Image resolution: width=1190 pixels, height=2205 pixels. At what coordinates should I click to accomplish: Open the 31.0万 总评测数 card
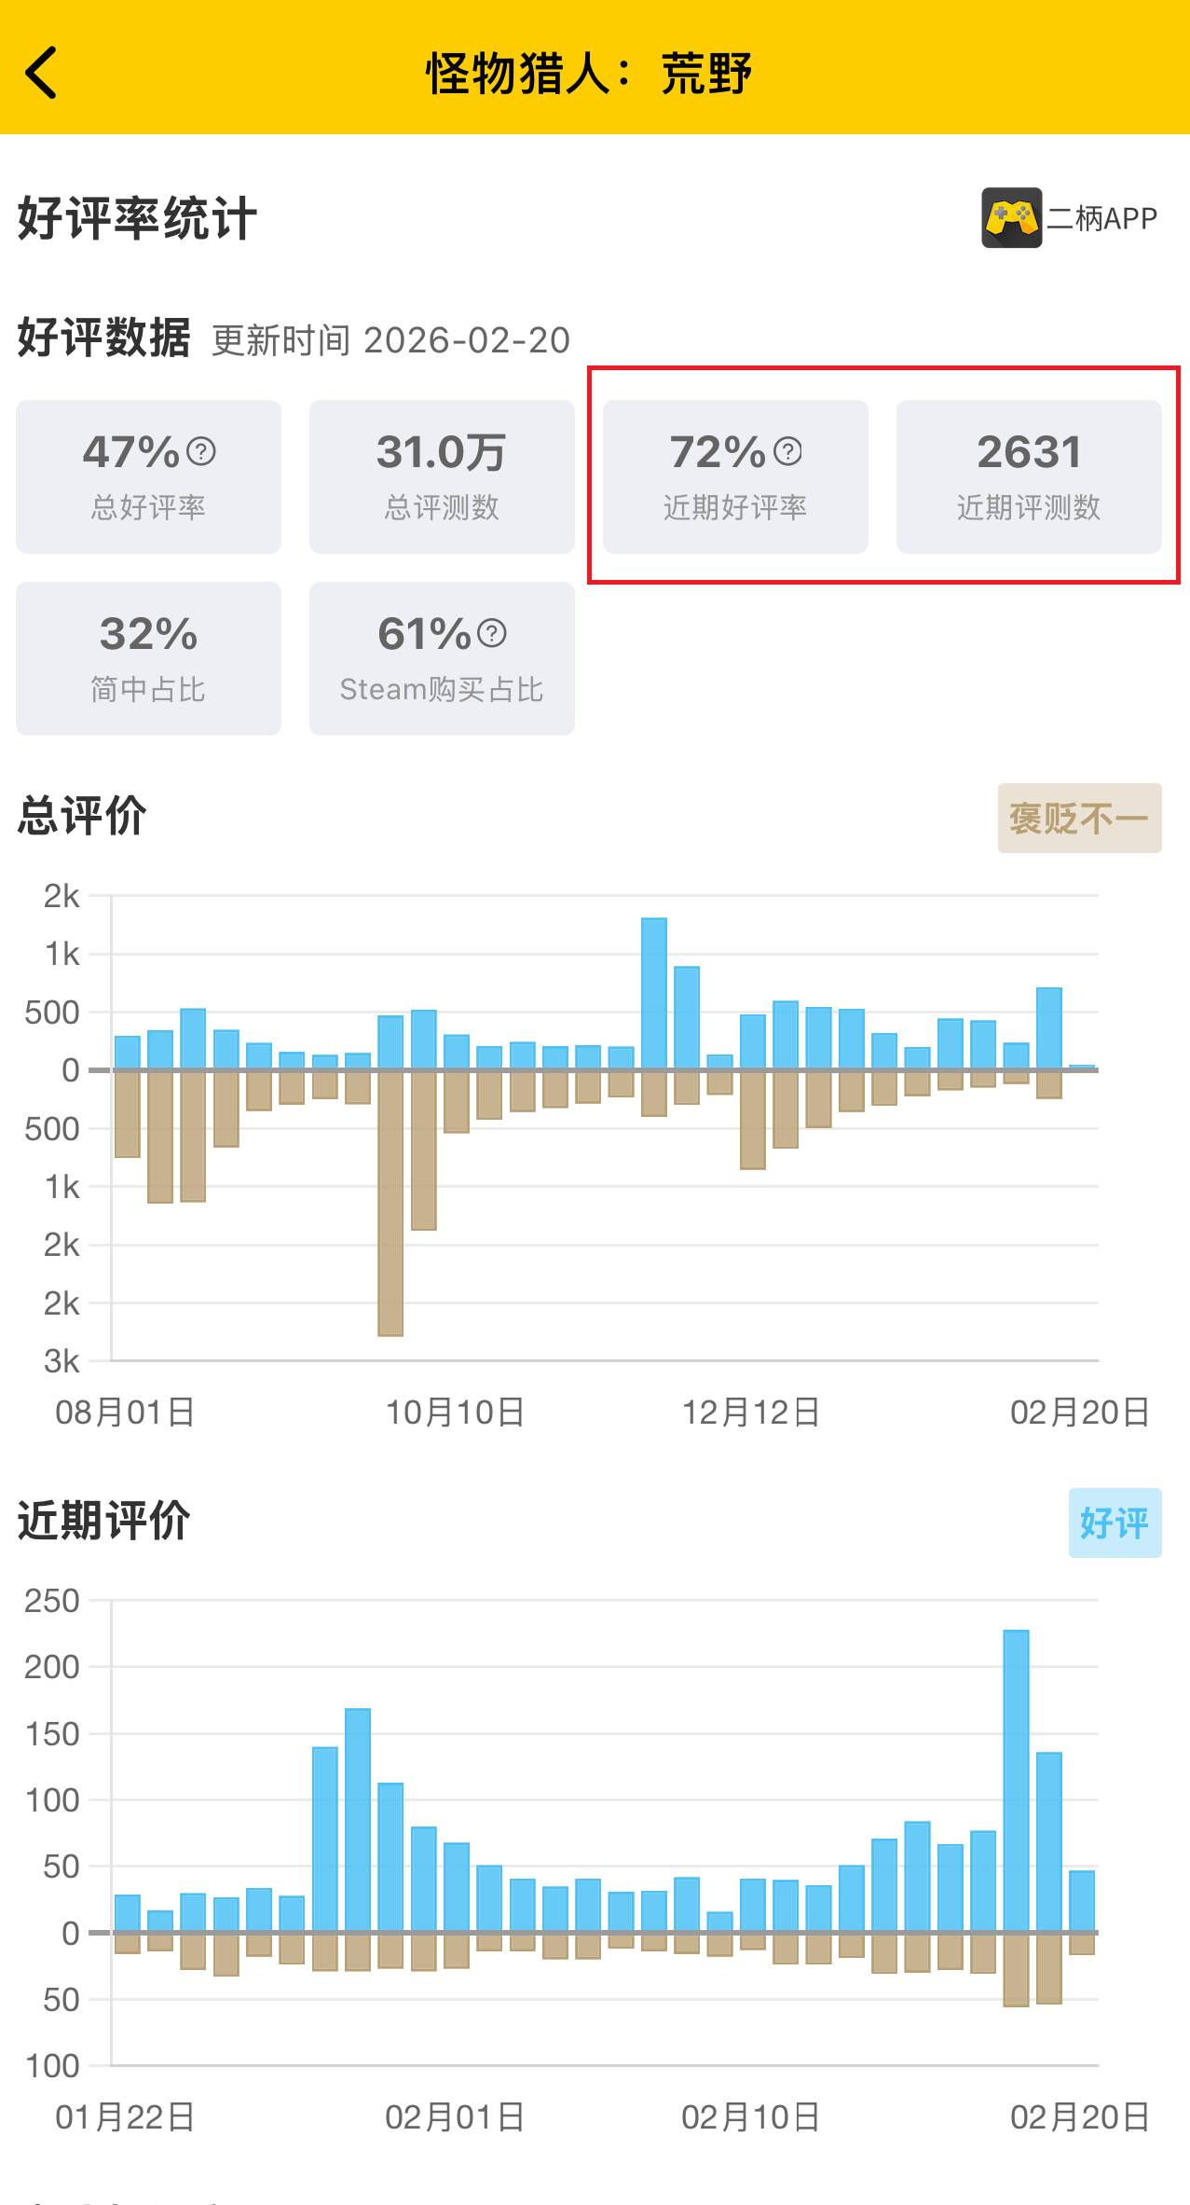[x=442, y=477]
